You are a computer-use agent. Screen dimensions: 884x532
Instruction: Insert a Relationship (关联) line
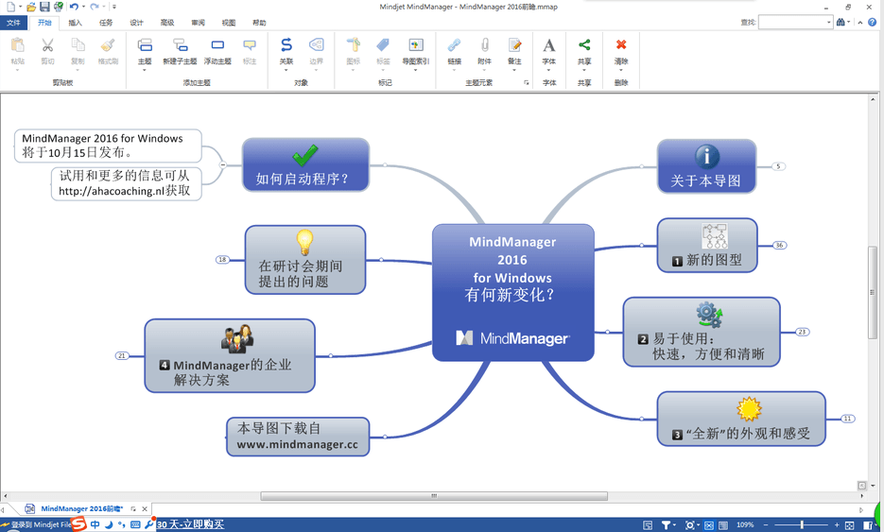tap(286, 45)
